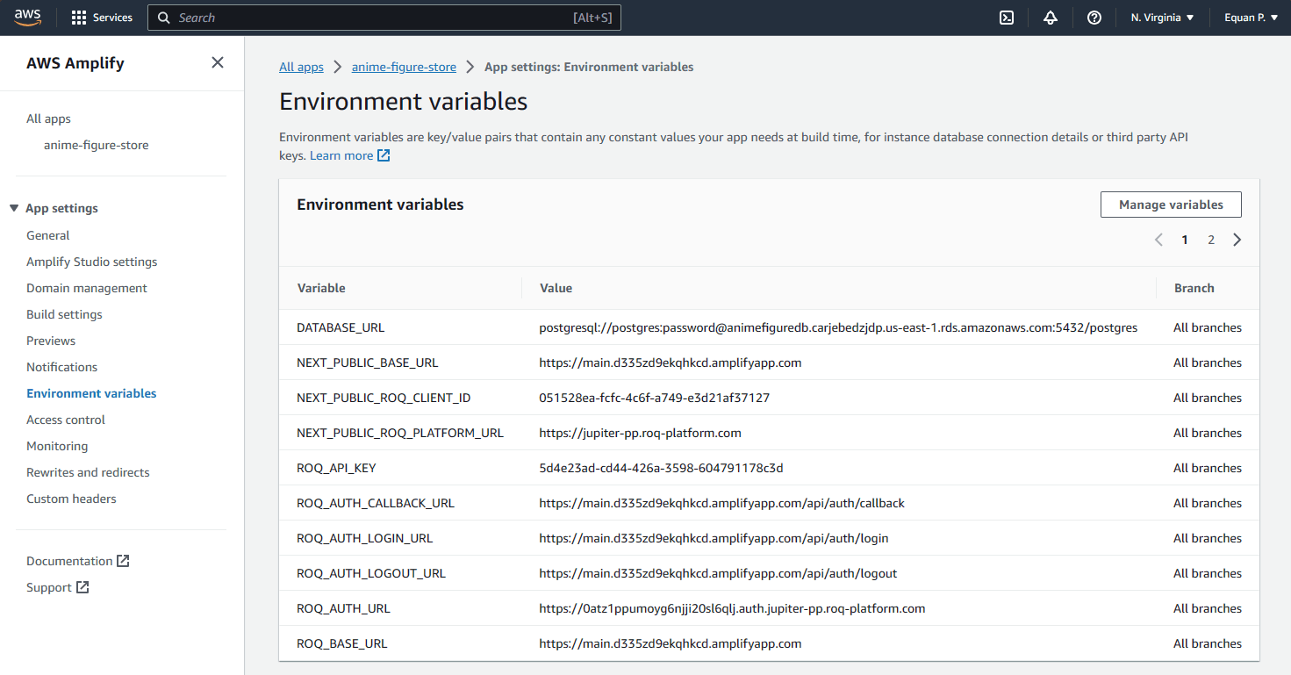Screen dimensions: 1291x675
Task: Open the All apps breadcrumb link
Action: [x=301, y=67]
